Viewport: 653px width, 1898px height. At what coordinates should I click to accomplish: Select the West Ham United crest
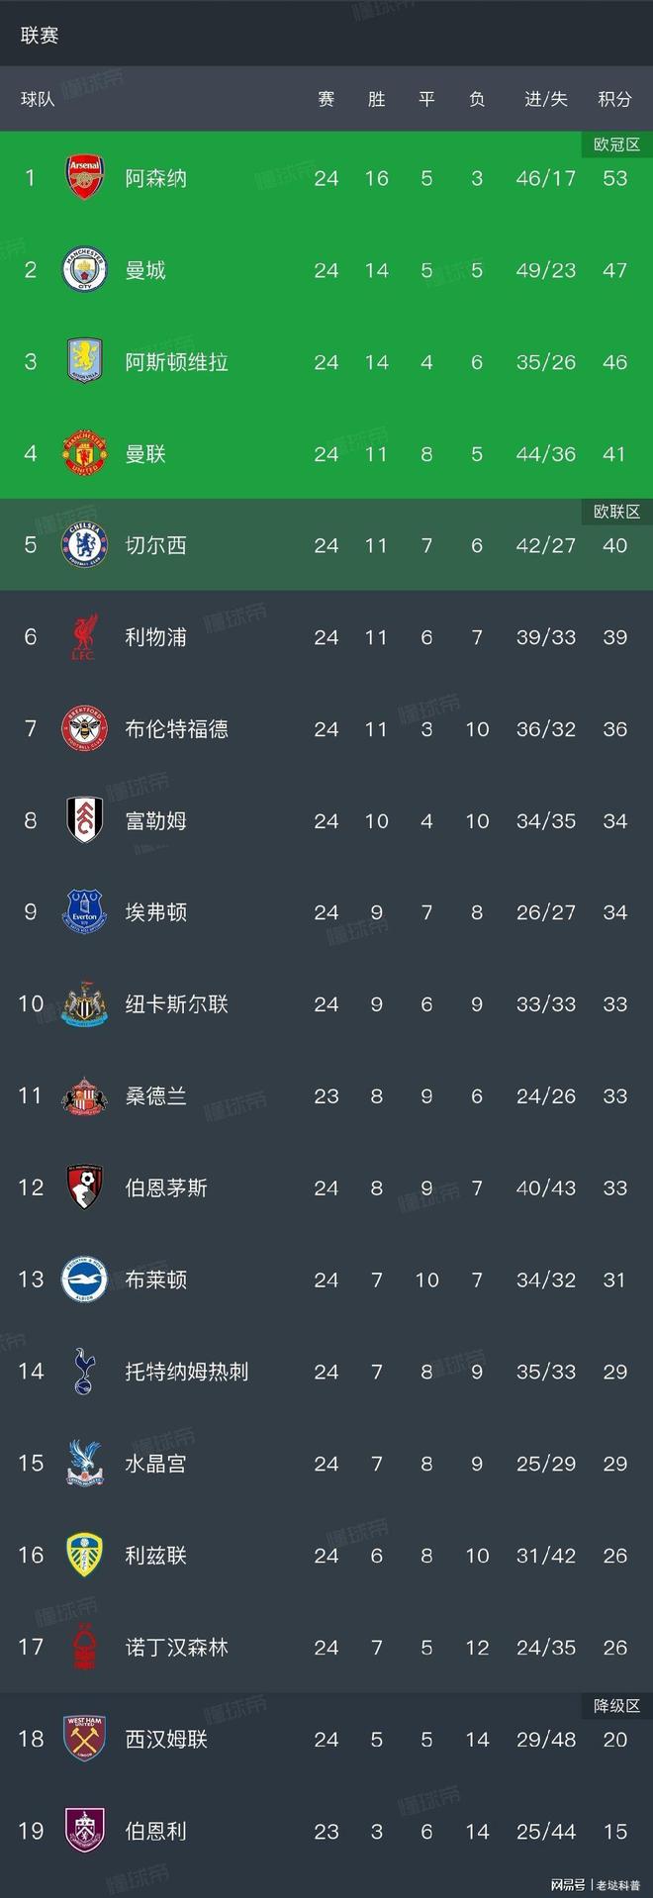85,1739
